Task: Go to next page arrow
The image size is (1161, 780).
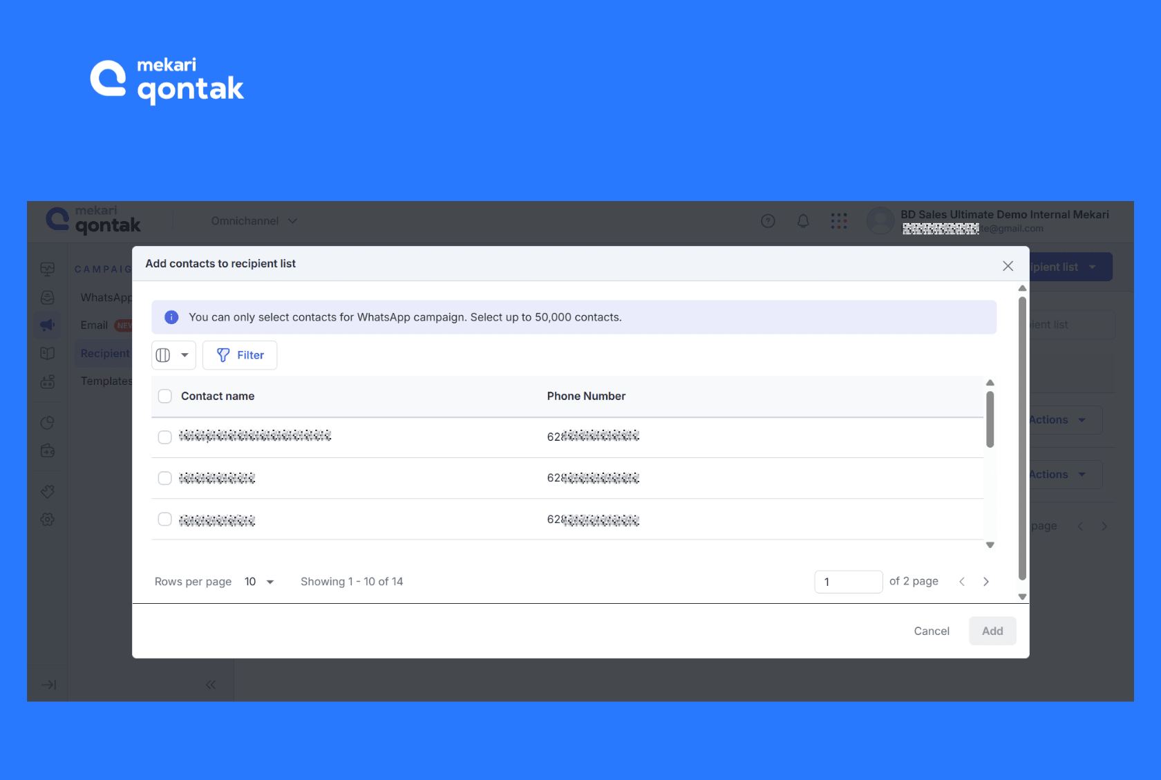Action: pyautogui.click(x=986, y=582)
